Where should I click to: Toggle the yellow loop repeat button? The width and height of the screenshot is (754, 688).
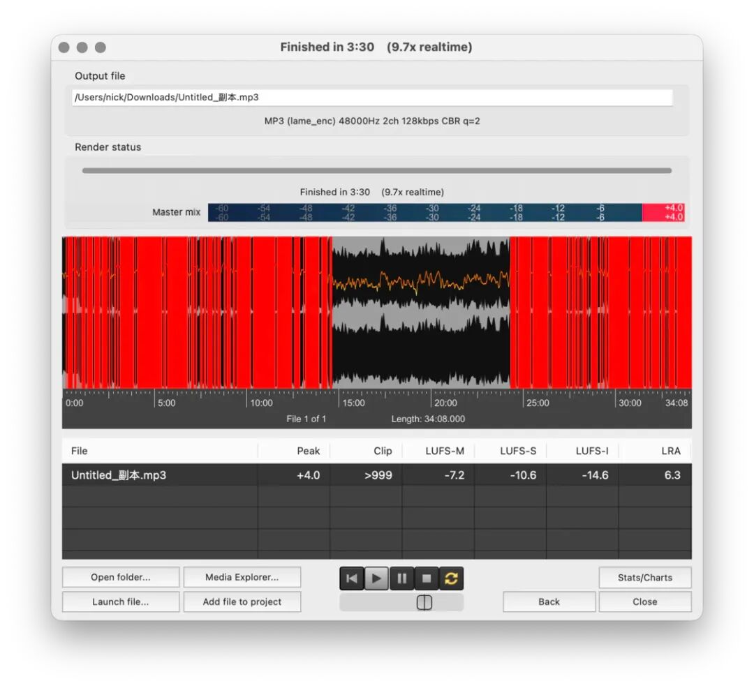451,578
